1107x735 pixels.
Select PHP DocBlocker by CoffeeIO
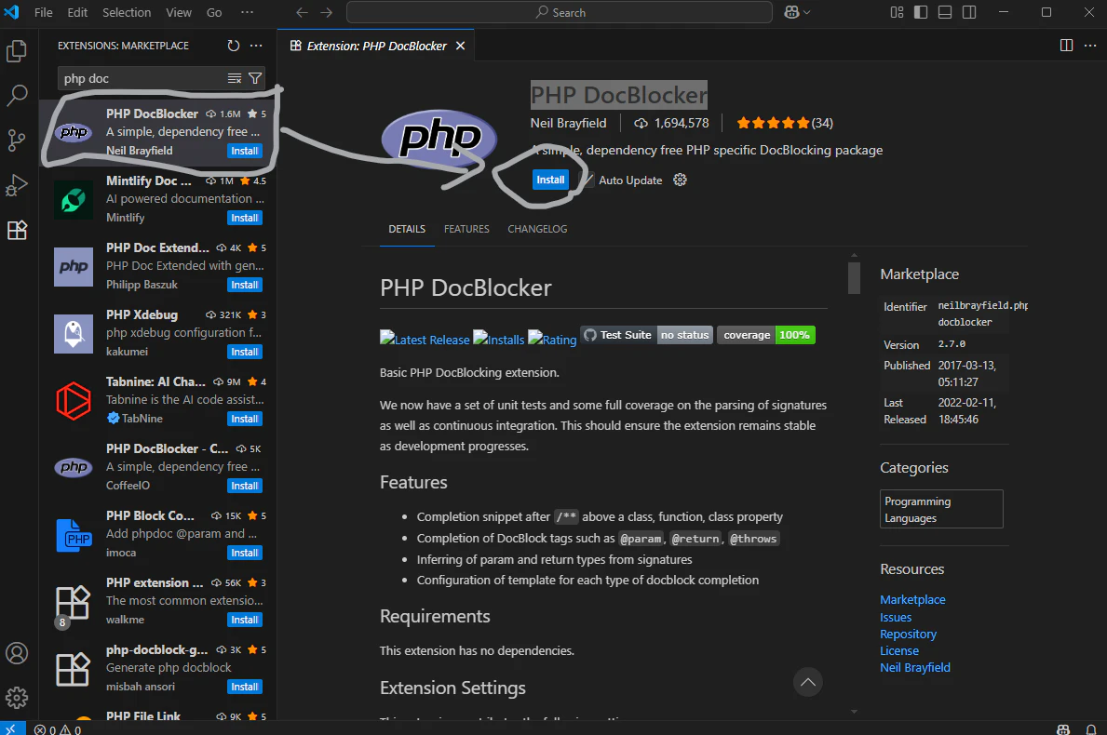click(x=158, y=467)
